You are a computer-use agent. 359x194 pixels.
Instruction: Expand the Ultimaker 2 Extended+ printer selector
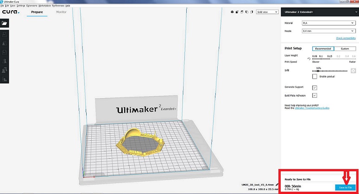pyautogui.click(x=320, y=12)
